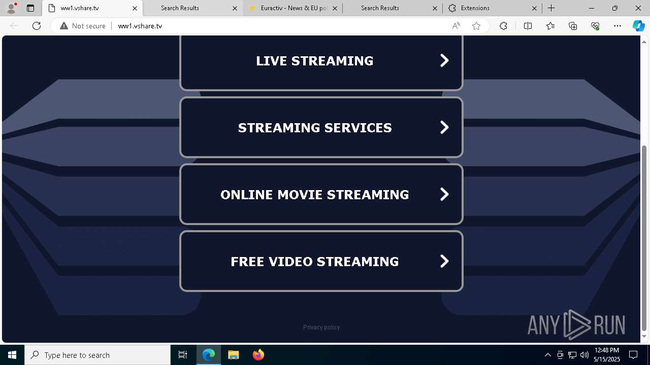Open the network status tray icon
This screenshot has width=650, height=365.
(572, 355)
